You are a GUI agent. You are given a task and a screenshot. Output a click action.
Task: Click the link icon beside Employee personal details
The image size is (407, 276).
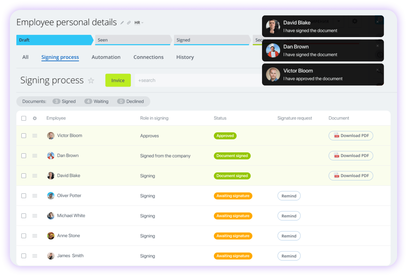pyautogui.click(x=129, y=23)
